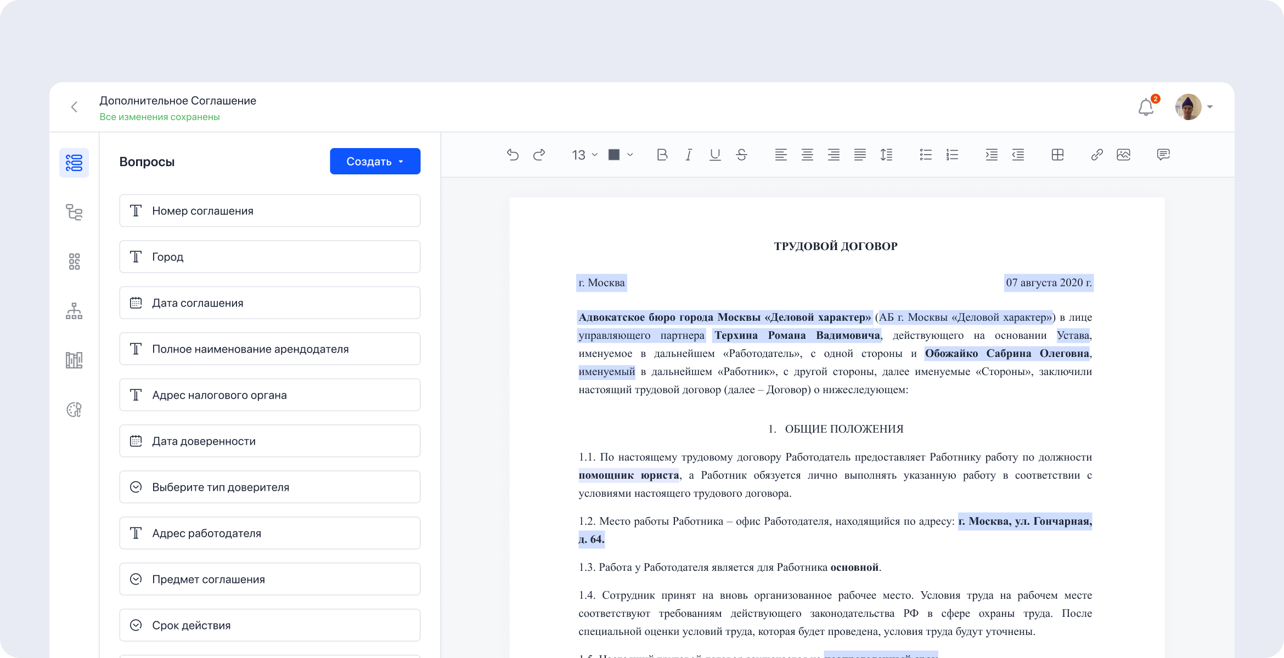This screenshot has height=658, width=1284.
Task: Select the questions list sidebar icon
Action: pyautogui.click(x=74, y=163)
